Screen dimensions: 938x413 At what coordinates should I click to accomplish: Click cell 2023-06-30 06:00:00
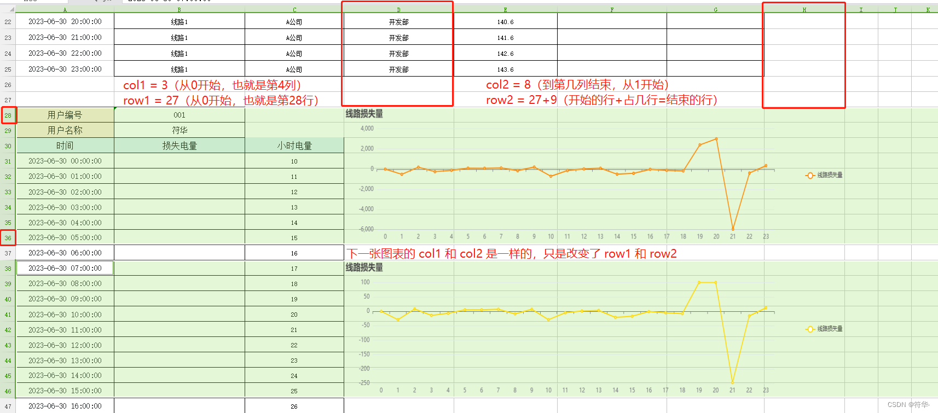pyautogui.click(x=65, y=253)
